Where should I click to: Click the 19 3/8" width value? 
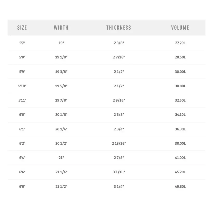click(x=61, y=71)
